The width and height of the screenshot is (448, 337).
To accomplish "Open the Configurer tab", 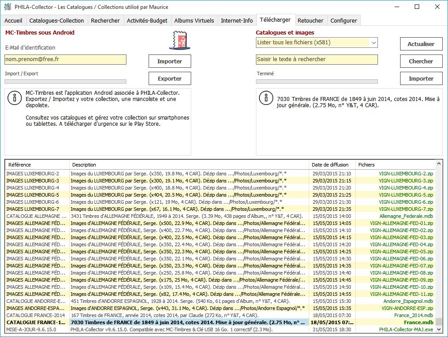I will (344, 20).
